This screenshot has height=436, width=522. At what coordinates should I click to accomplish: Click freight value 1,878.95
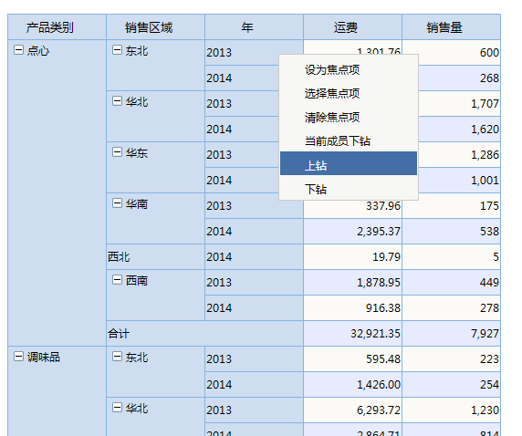coord(352,282)
